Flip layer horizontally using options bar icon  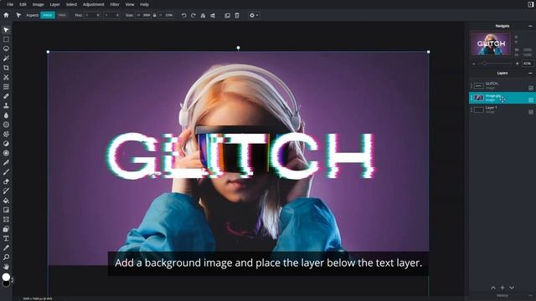[x=203, y=15]
